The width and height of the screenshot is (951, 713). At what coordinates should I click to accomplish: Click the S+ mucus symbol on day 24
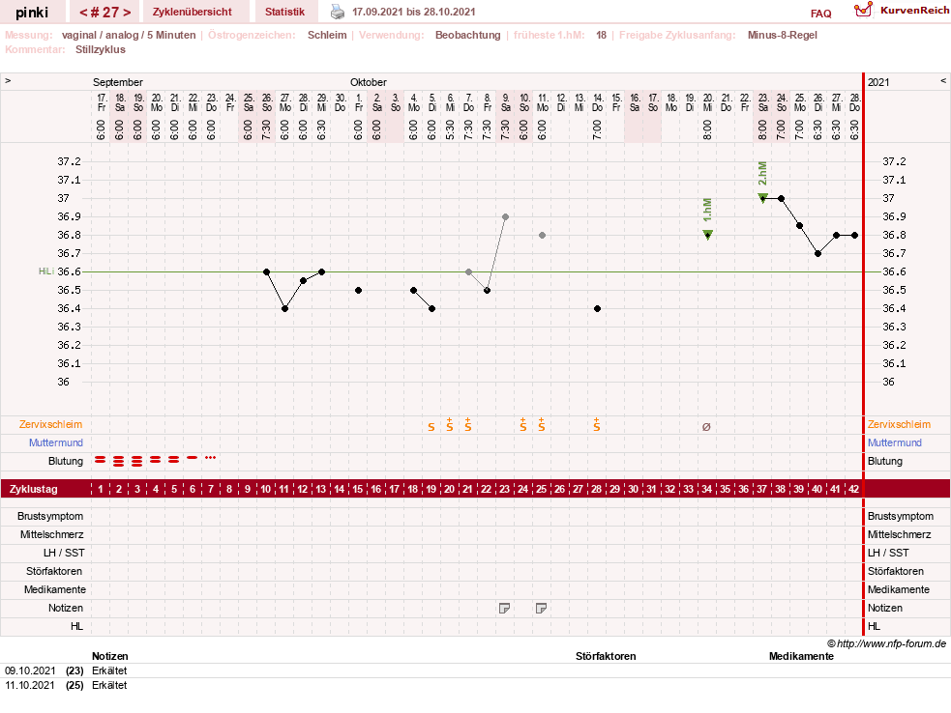pos(523,425)
